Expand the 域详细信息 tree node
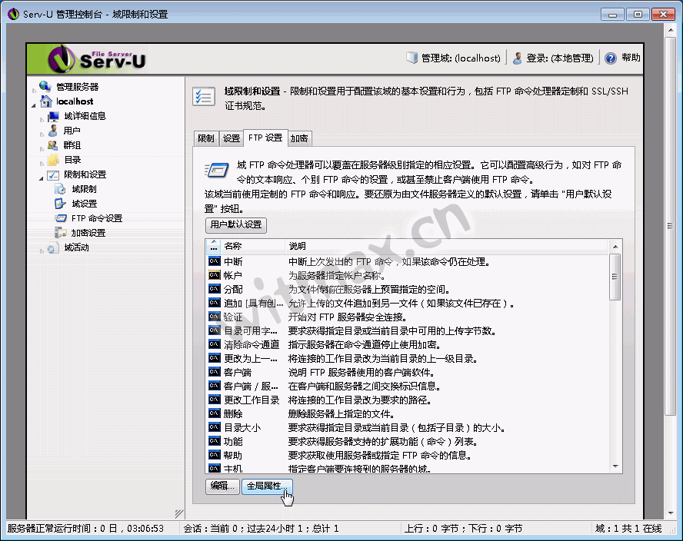 tap(42, 119)
